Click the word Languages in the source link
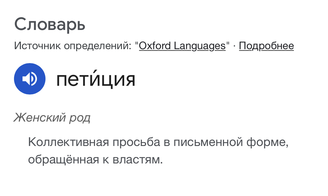Image resolution: width=328 pixels, height=196 pixels. pyautogui.click(x=199, y=46)
